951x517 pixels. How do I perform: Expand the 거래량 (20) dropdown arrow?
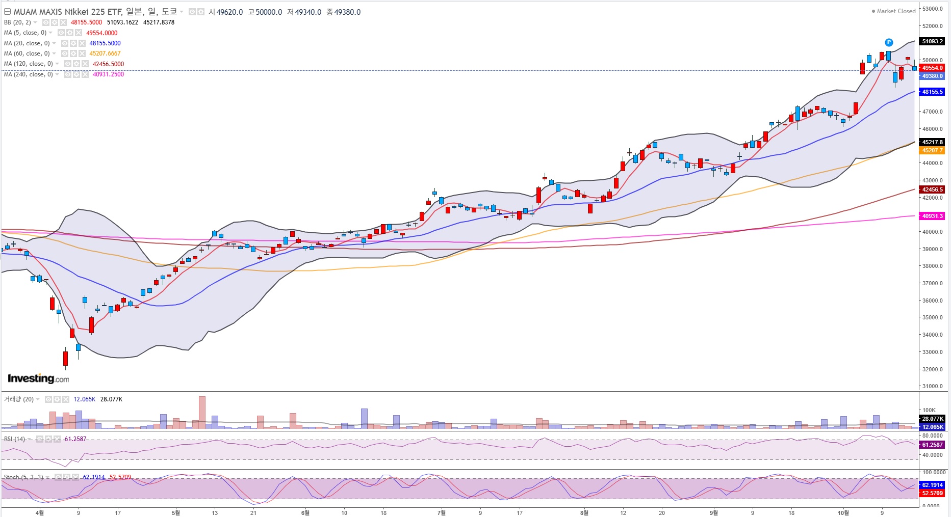39,399
